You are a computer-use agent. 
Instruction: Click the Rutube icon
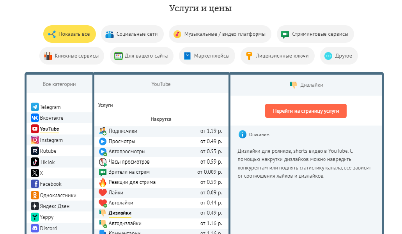point(35,151)
